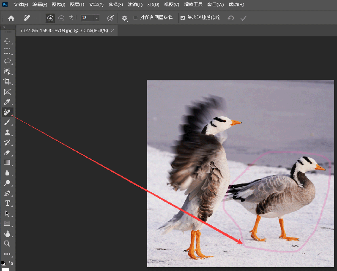Image resolution: width=337 pixels, height=271 pixels.
Task: Expand the collapsed toolbox double arrows
Action: tap(4, 27)
